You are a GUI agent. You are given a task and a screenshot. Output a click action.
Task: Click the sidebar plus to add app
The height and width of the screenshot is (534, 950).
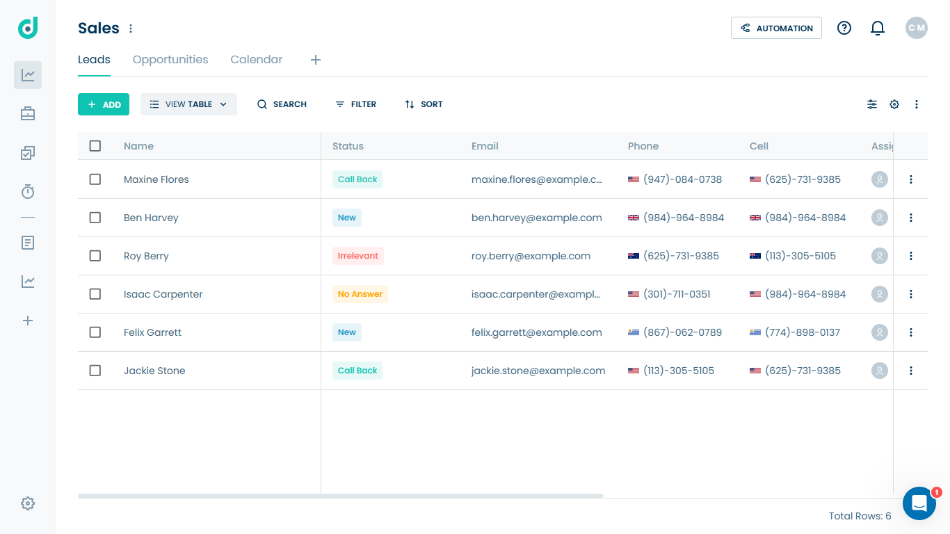28,321
